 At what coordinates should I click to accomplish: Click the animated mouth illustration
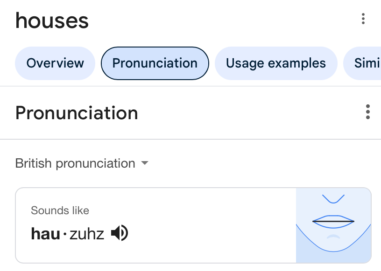333,225
